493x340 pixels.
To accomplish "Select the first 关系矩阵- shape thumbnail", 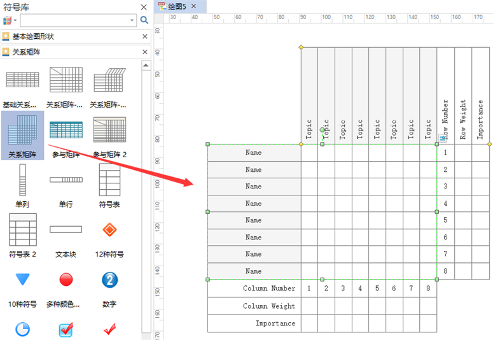I will [66, 80].
